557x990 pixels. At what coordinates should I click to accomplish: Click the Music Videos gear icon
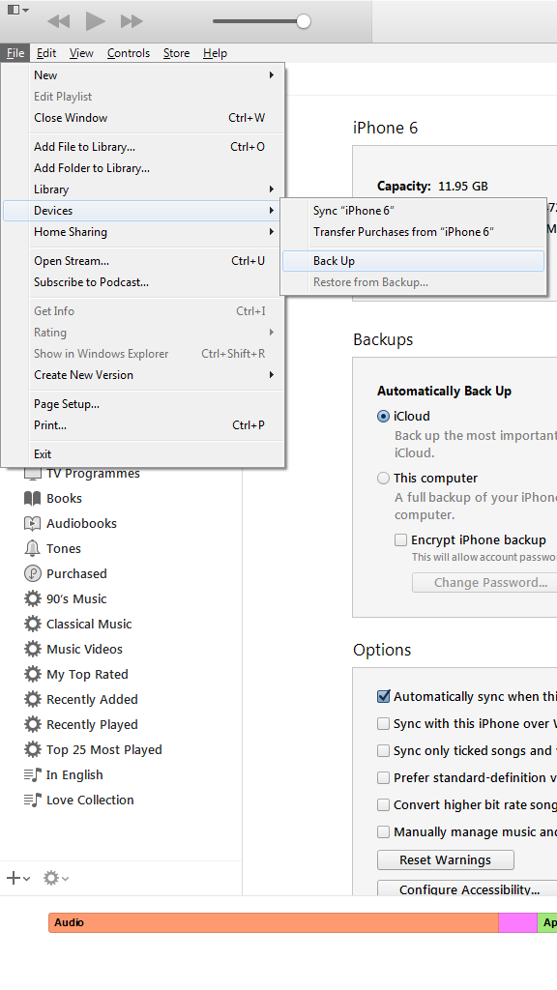pos(32,649)
